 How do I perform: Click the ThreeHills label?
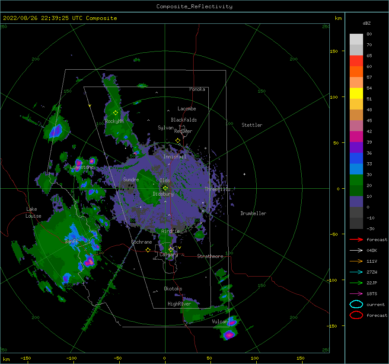[217, 189]
